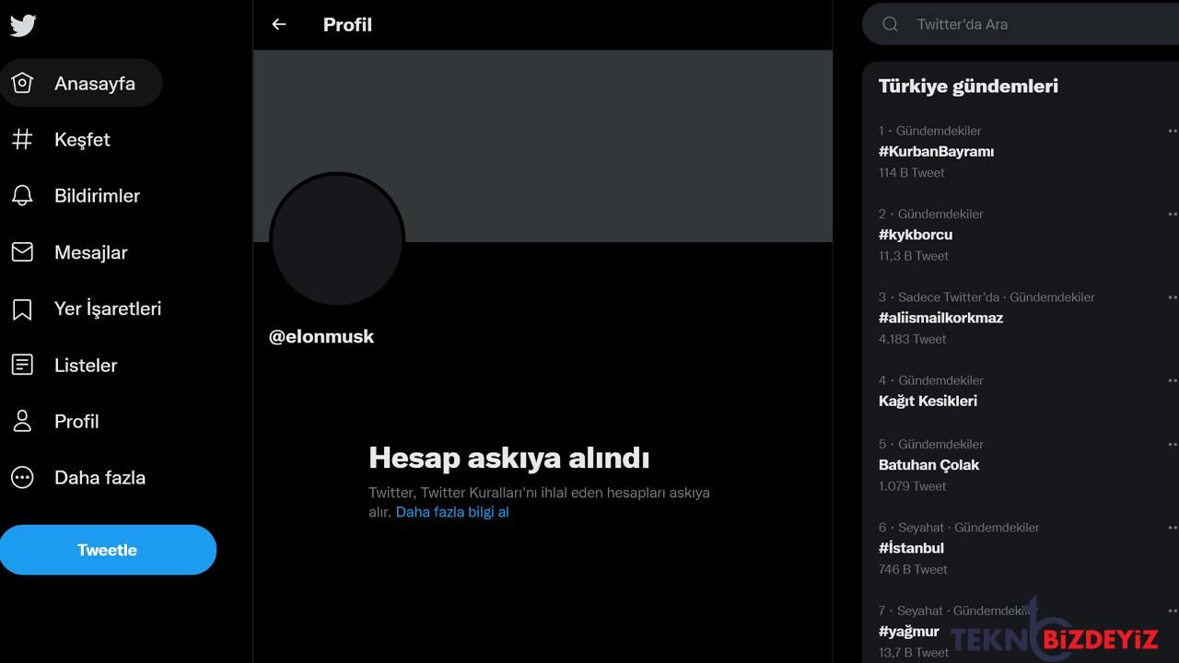Click the 1.079 Tweet count
This screenshot has height=663, width=1179.
pos(913,486)
